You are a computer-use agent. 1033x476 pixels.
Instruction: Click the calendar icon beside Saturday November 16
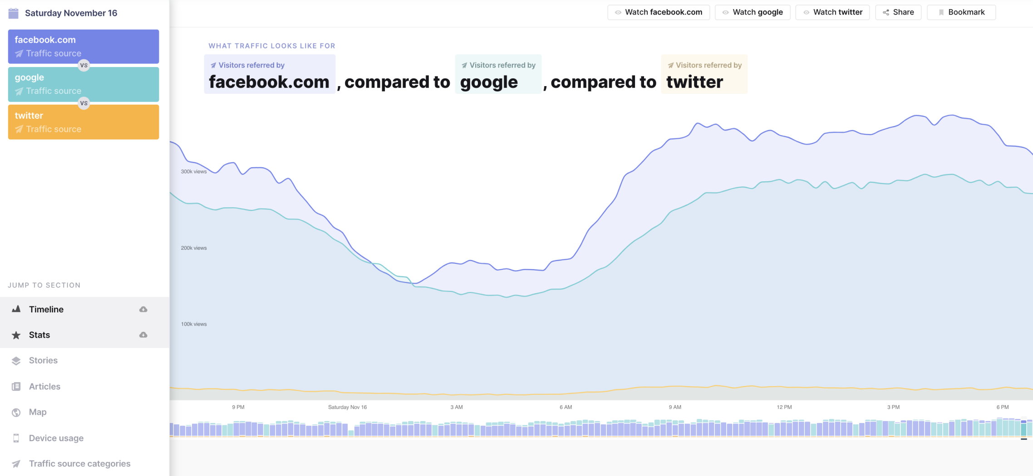click(14, 13)
